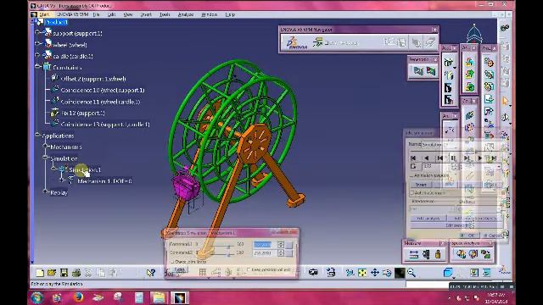
Task: Click Cancel in Edit Simulation dialog
Action: pyautogui.click(x=491, y=236)
